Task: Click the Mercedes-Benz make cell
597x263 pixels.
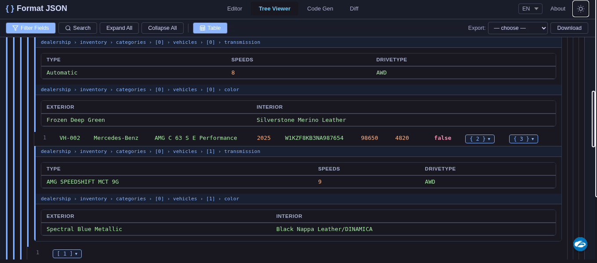Action: (x=116, y=138)
